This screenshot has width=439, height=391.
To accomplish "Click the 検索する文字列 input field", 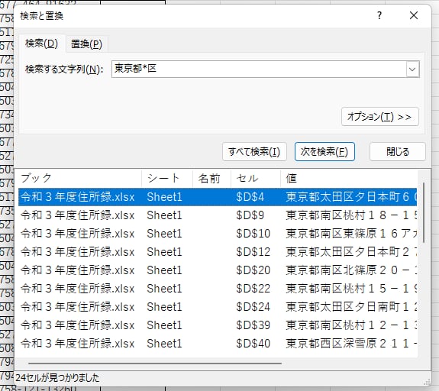I will (x=259, y=69).
